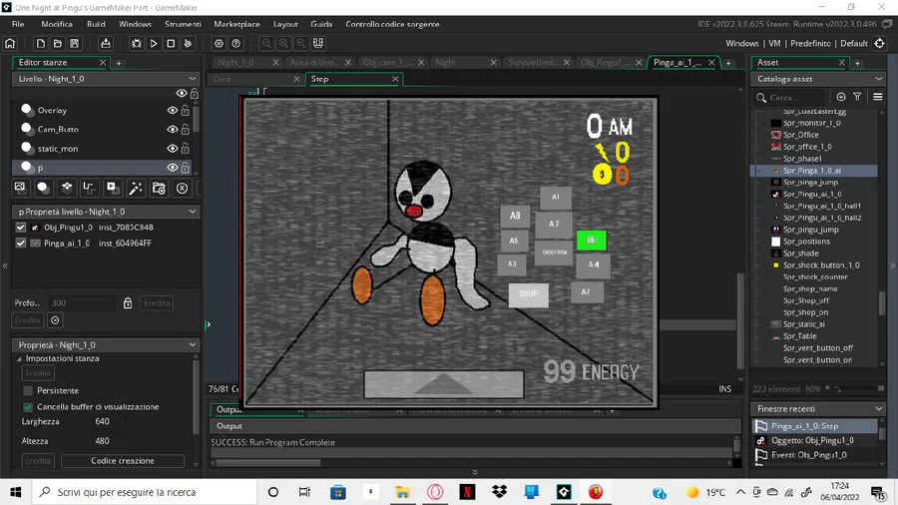This screenshot has width=898, height=505.
Task: Hide the p layer
Action: coord(172,168)
